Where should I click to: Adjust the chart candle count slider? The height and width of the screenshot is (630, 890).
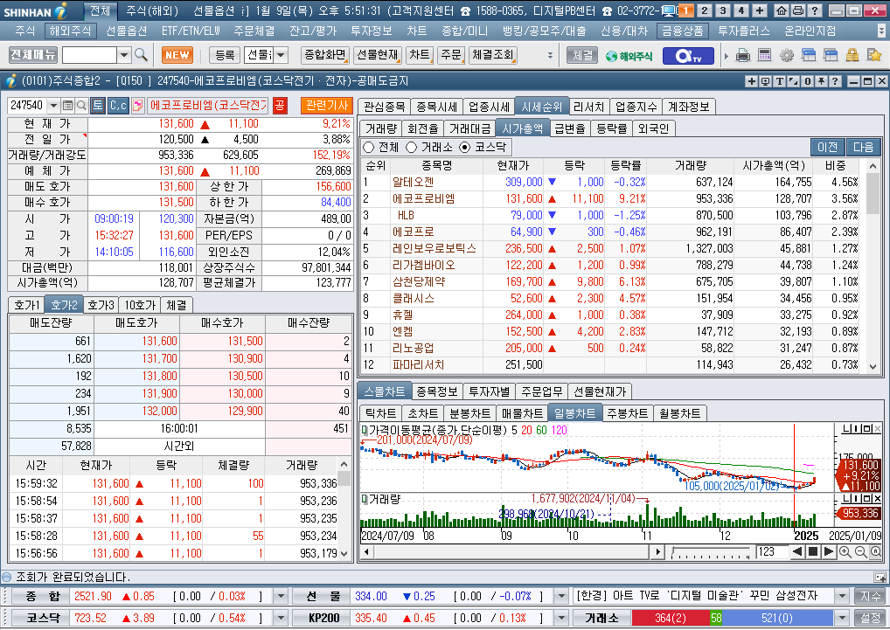711,551
